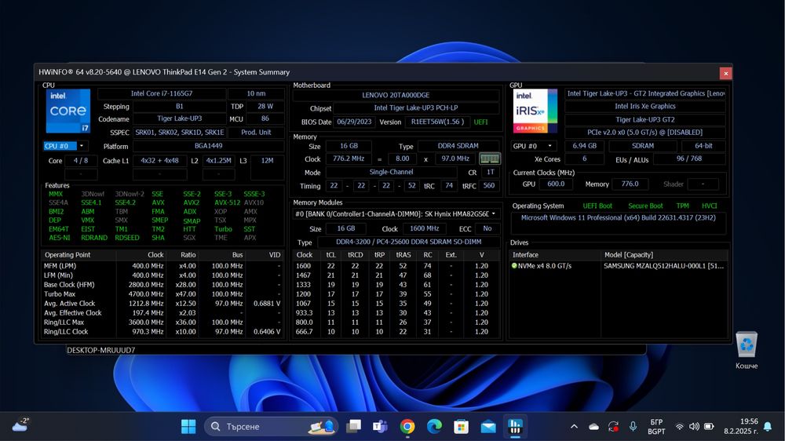Click the Secure Boot label
Image resolution: width=785 pixels, height=441 pixels.
(645, 206)
